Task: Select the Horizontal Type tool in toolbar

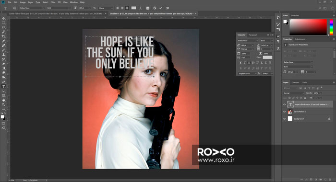Action: 3,86
